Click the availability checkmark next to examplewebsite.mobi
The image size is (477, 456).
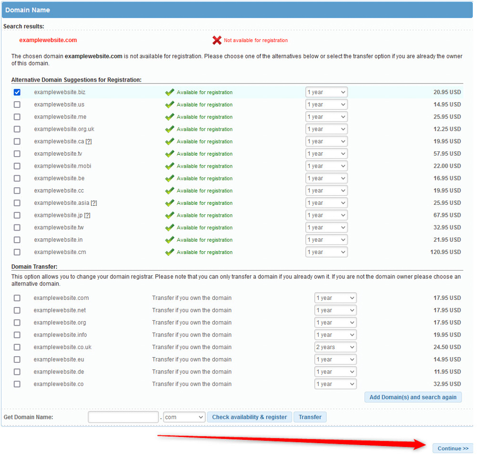tap(170, 166)
